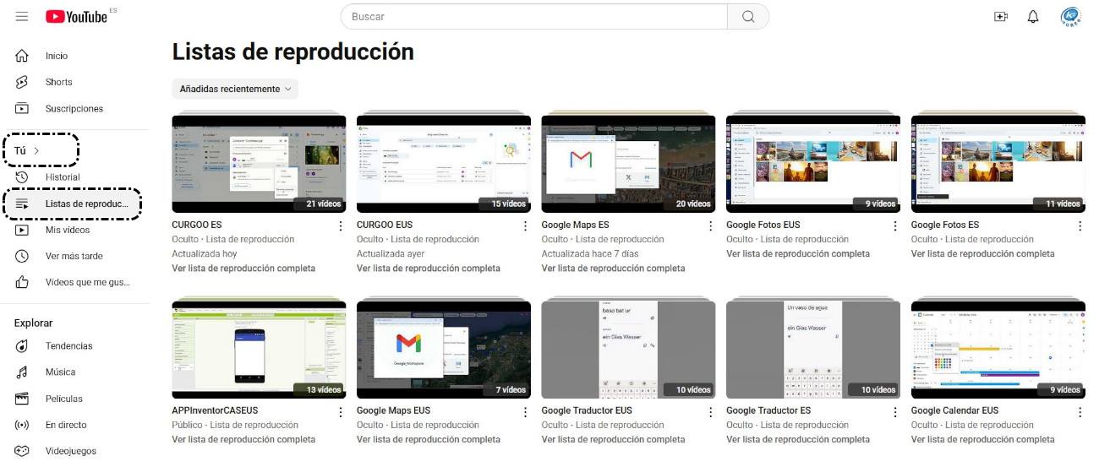This screenshot has width=1099, height=467.
Task: Click the Suscripciones icon
Action: point(22,108)
